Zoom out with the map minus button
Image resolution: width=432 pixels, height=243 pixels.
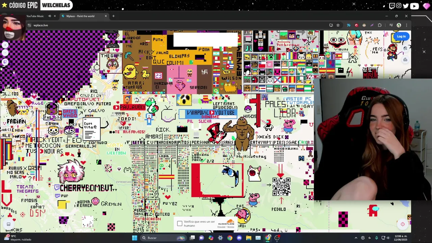pos(5,53)
